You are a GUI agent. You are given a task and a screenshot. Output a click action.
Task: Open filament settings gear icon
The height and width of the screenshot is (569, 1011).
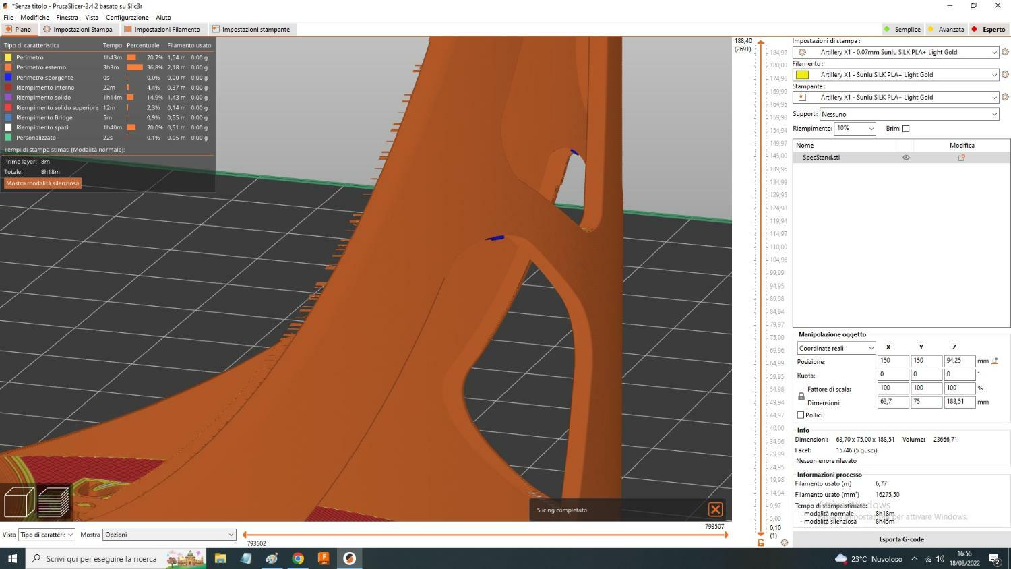[x=1005, y=75]
